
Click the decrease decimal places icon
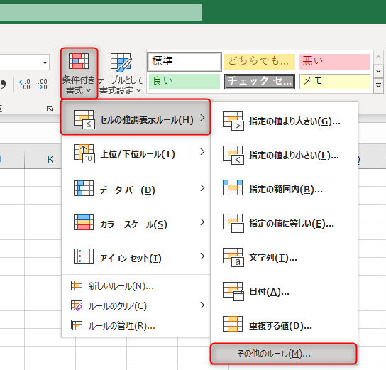(x=42, y=85)
